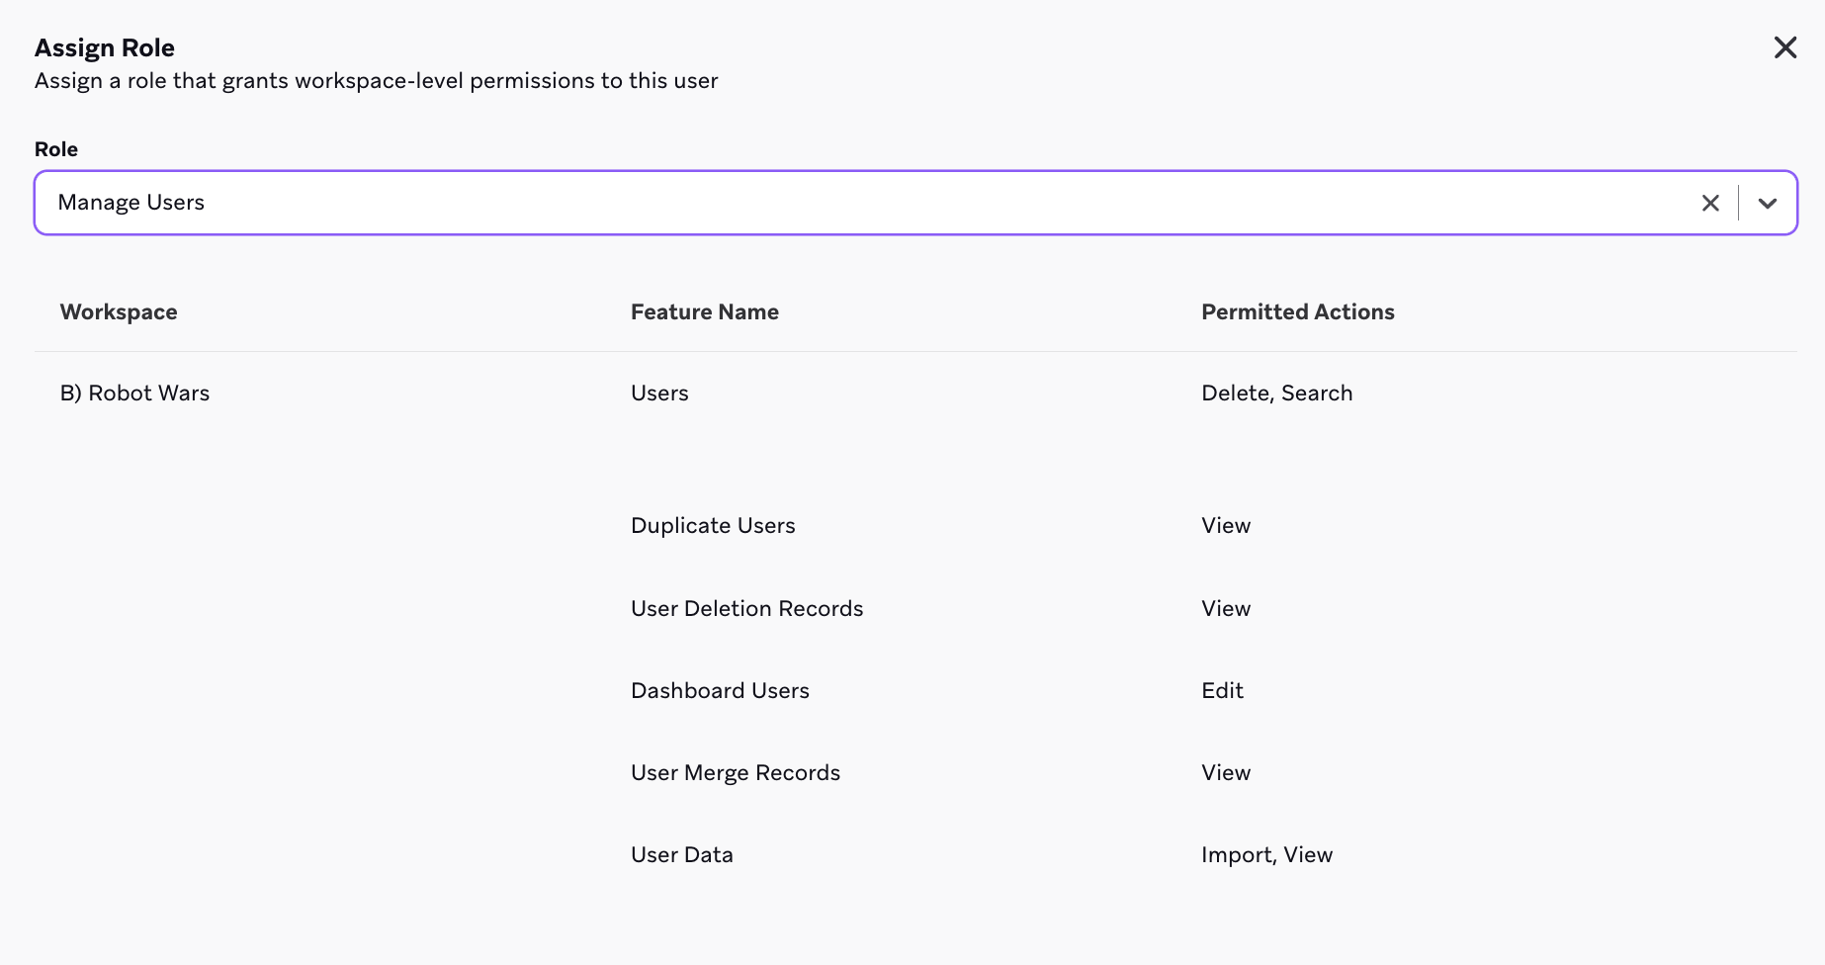1825x965 pixels.
Task: Select the User Deletion Records feature
Action: [746, 609]
